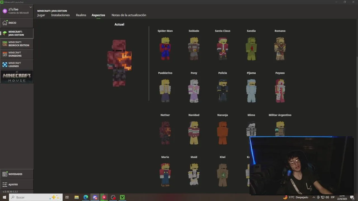Select the Navidad skin

194,133
